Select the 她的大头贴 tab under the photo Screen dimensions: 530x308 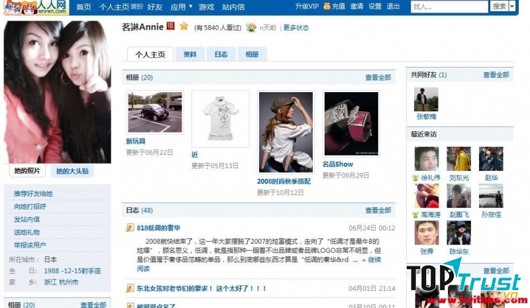point(72,171)
